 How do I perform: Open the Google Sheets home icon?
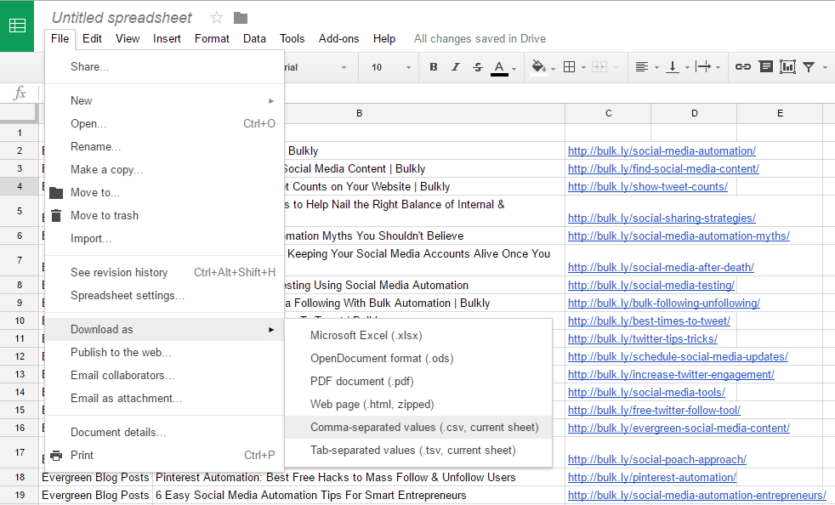pyautogui.click(x=17, y=26)
